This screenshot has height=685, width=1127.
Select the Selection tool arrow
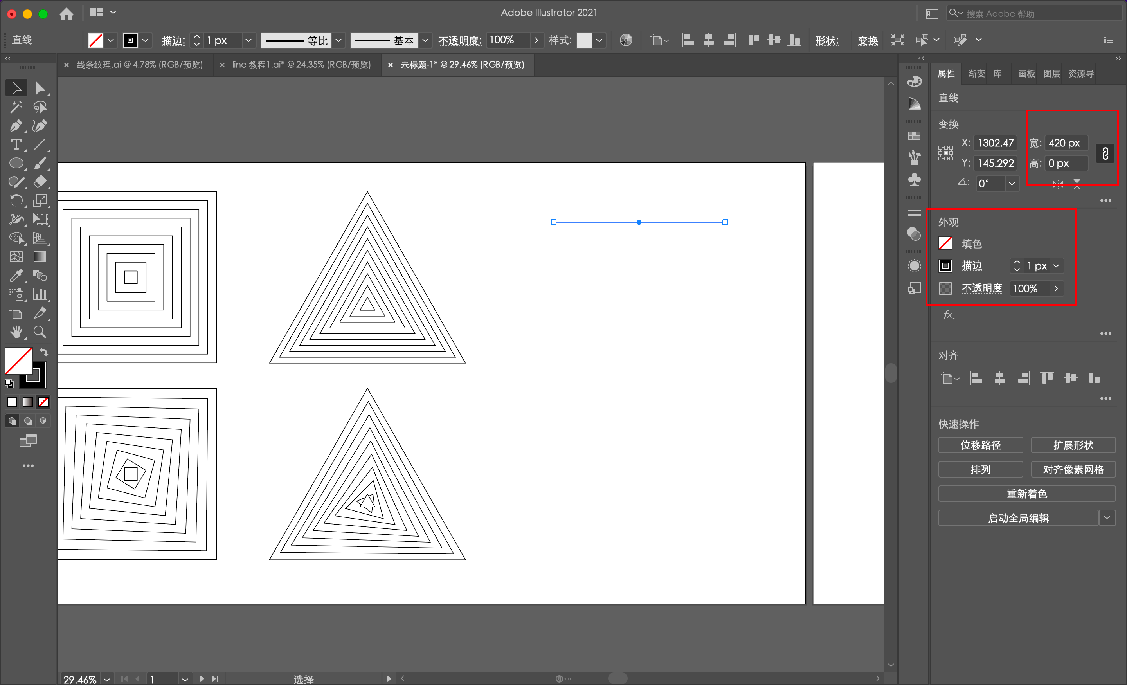16,88
